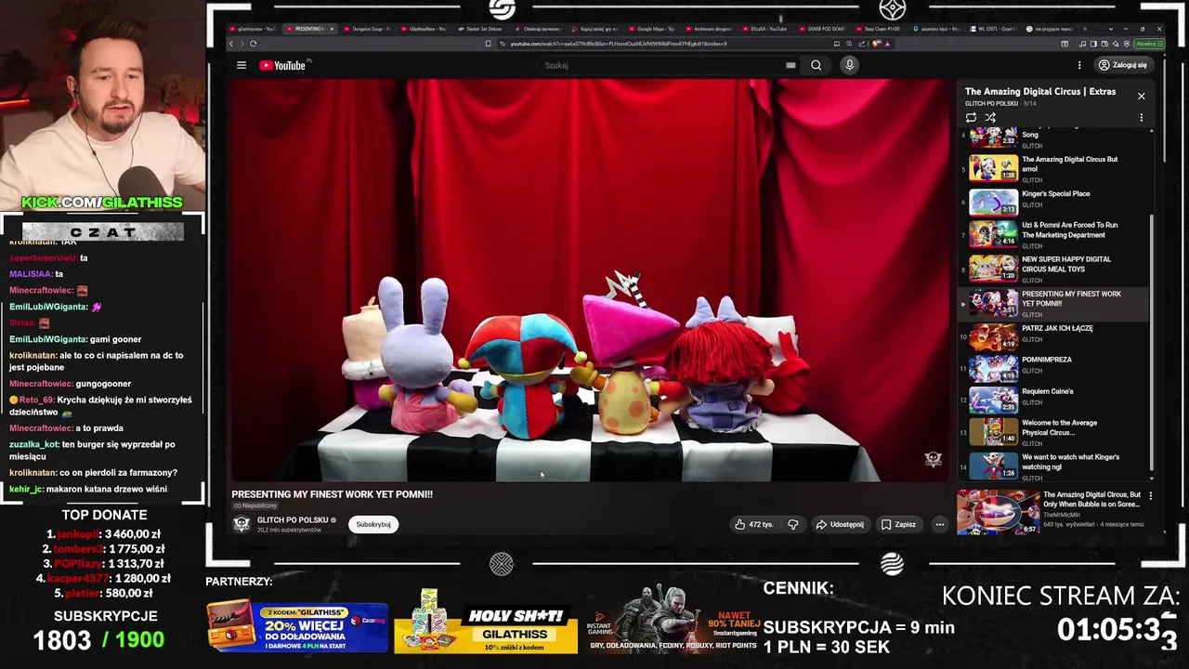The image size is (1189, 669).
Task: Switch to the Dungeon Soup browser tab
Action: 370,29
